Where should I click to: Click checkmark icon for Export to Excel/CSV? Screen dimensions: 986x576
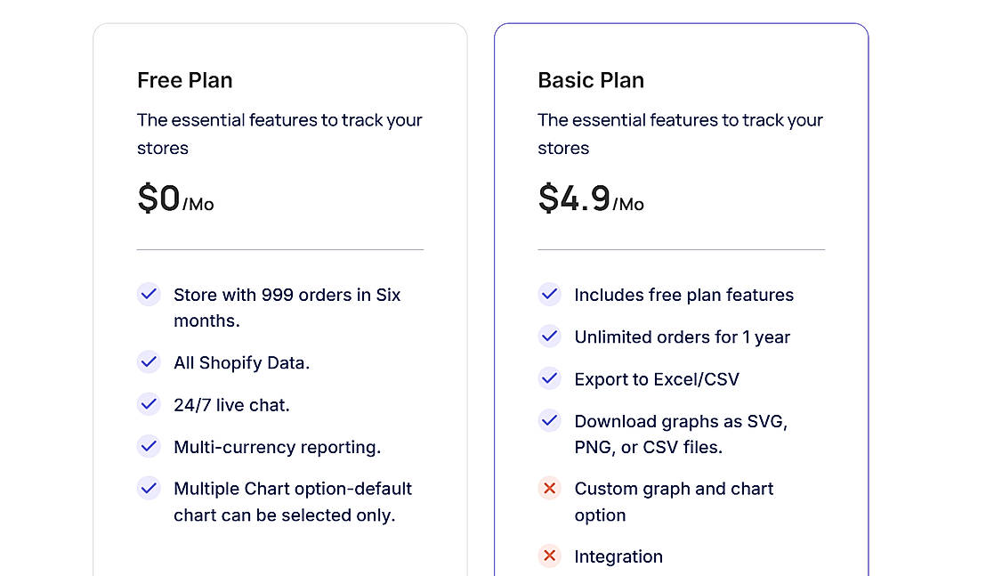click(550, 378)
